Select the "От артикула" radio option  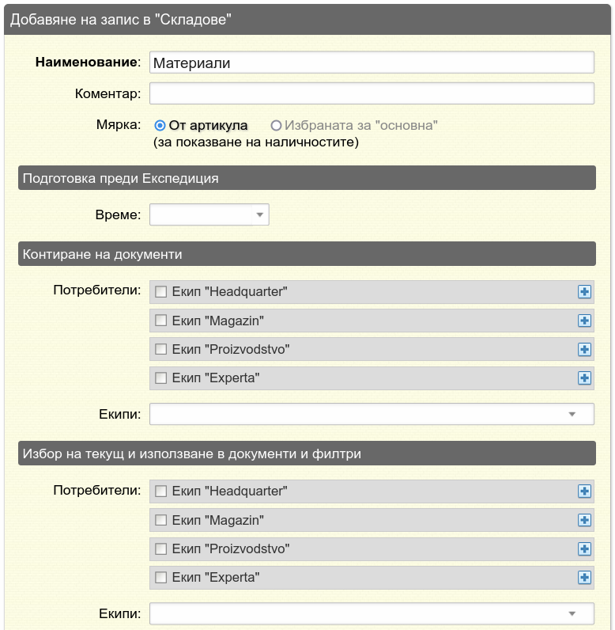click(x=160, y=126)
